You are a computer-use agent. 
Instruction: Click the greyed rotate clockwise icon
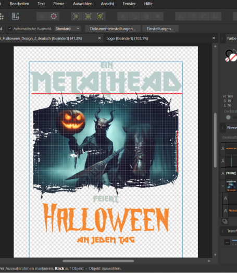click(216, 16)
